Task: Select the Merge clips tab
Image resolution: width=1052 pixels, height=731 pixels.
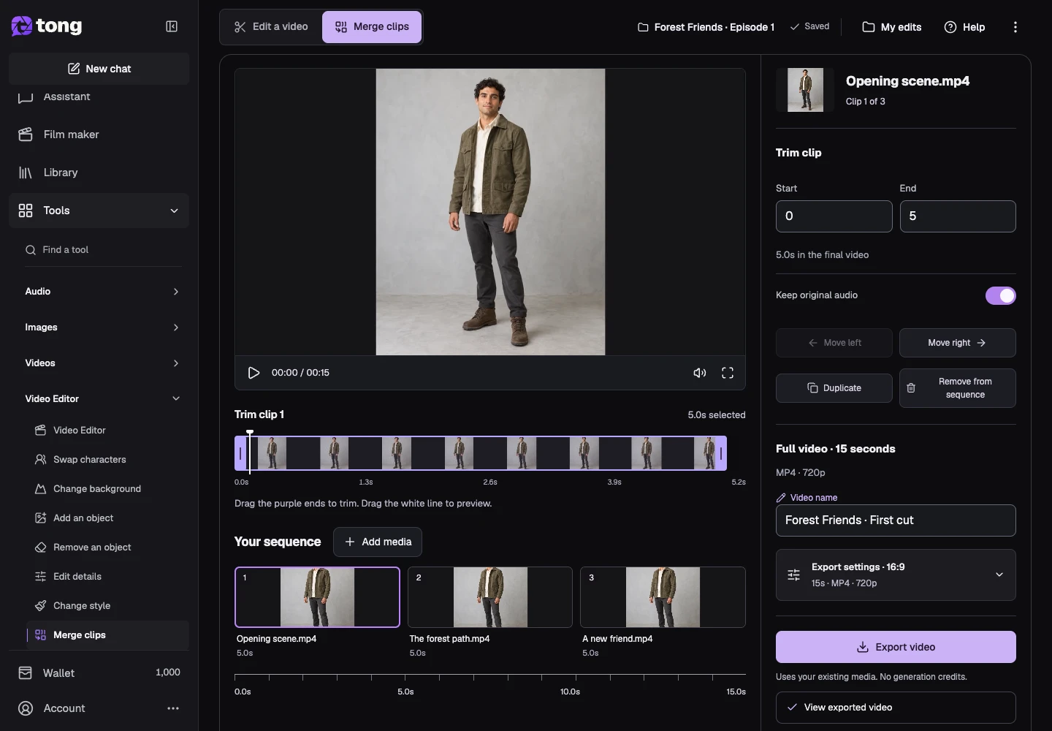Action: [372, 27]
